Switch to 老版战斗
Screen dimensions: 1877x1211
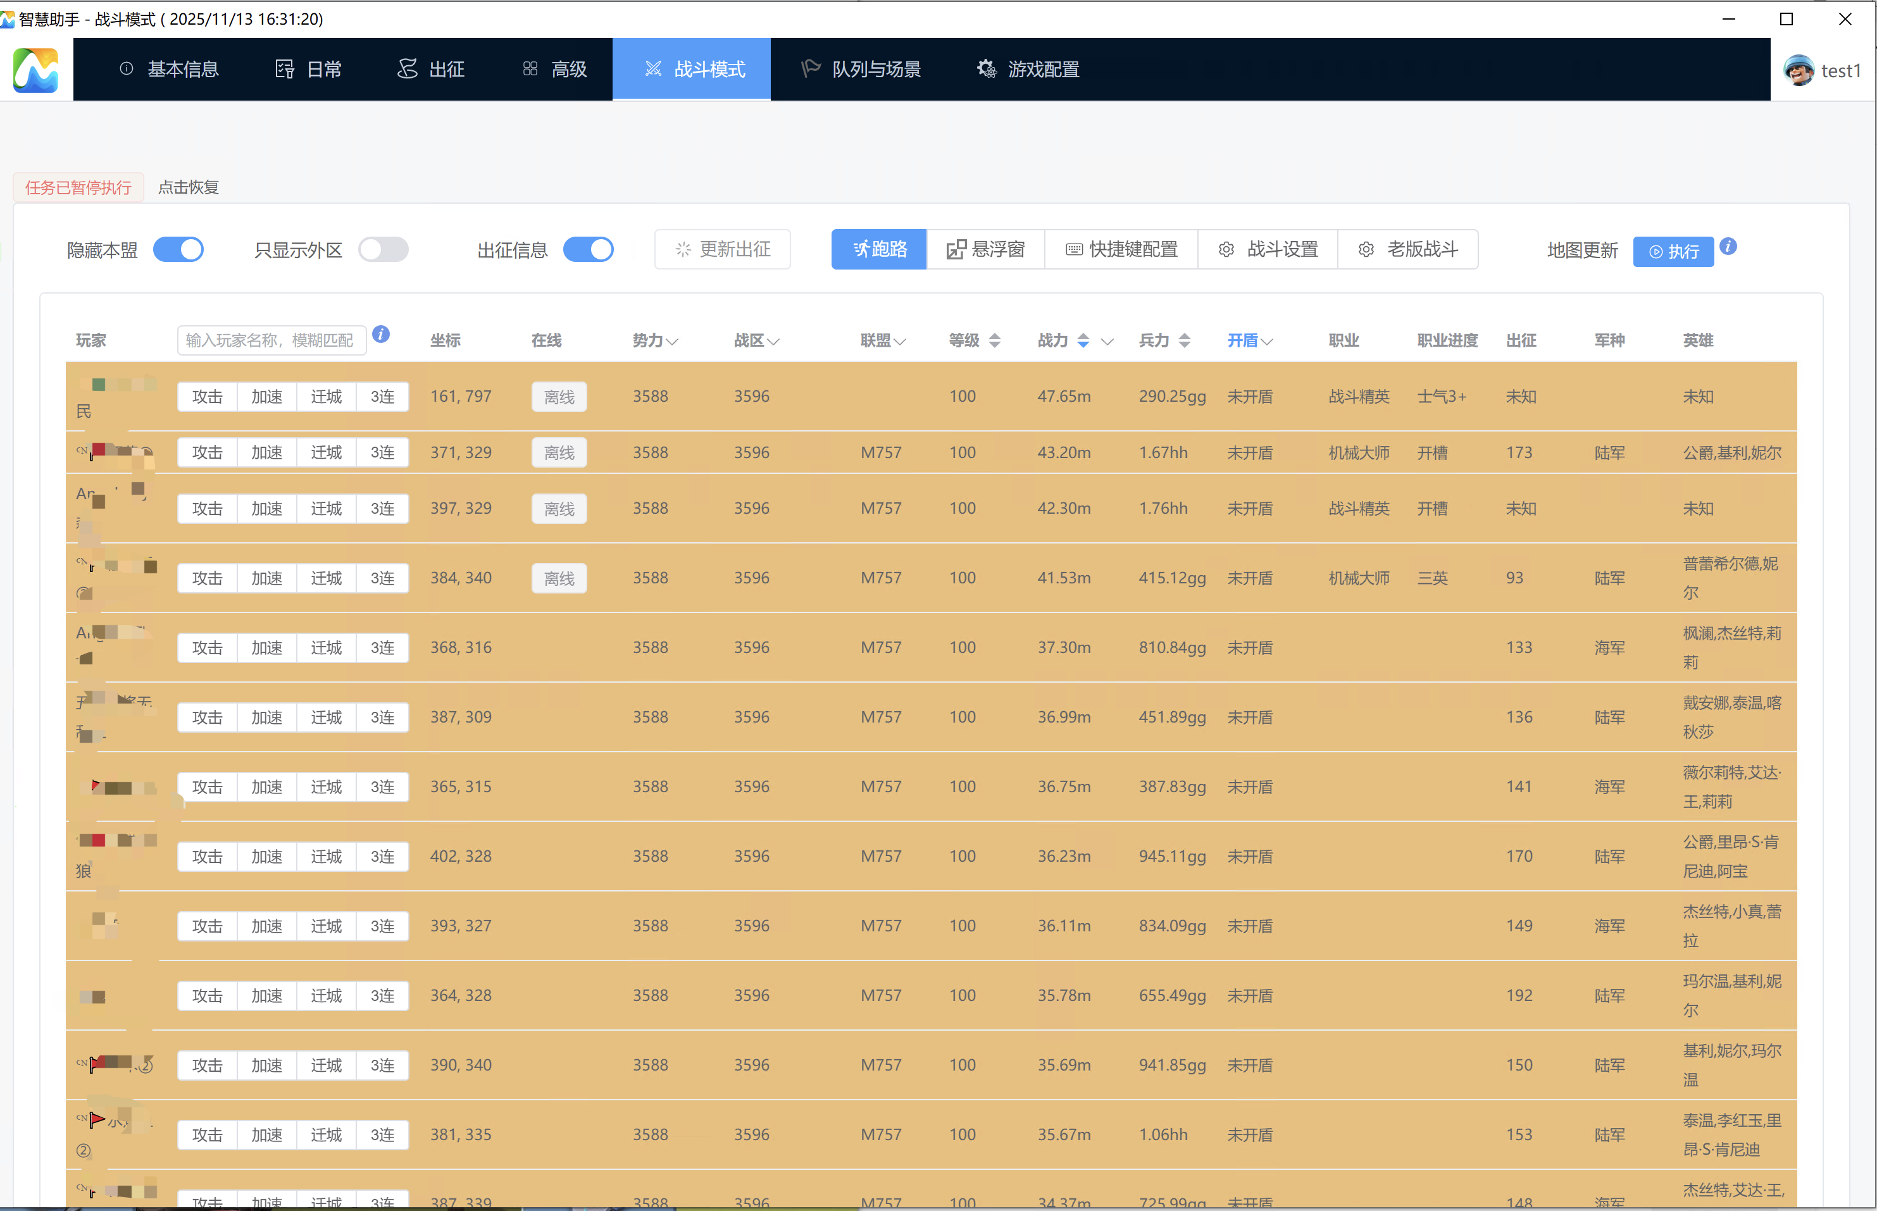pos(1407,249)
